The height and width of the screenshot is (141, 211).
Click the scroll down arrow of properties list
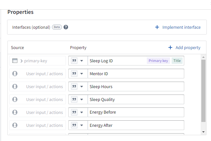[203, 132]
